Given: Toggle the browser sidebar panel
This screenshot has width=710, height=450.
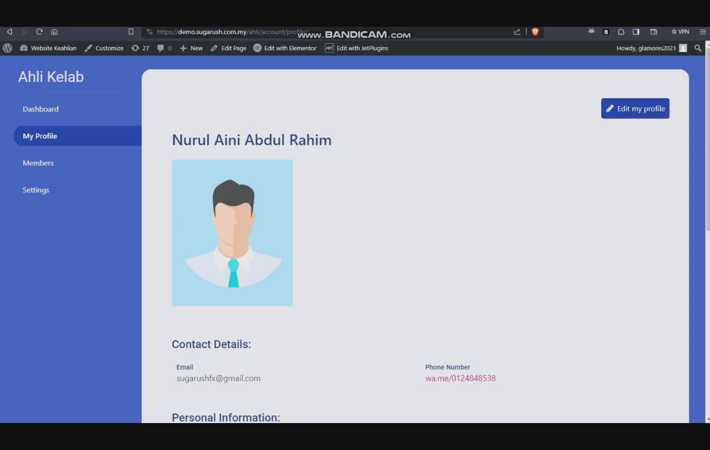Looking at the screenshot, I should pos(636,32).
